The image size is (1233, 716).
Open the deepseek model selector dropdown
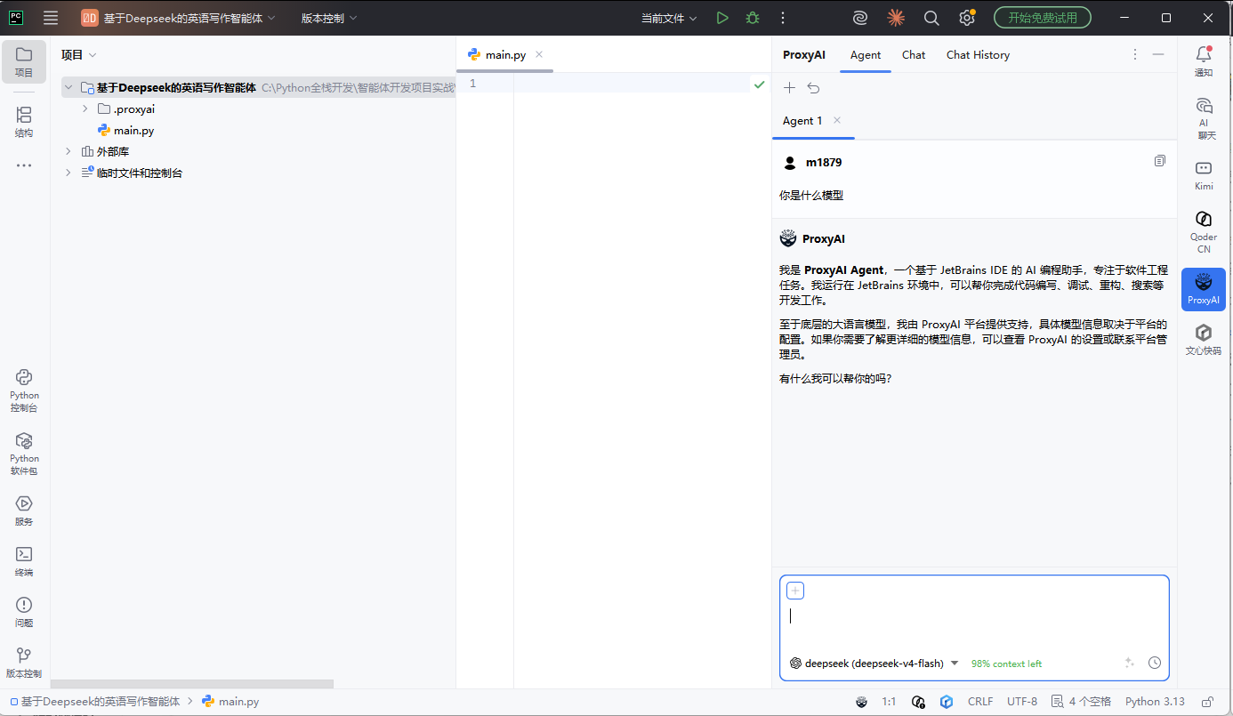[874, 663]
